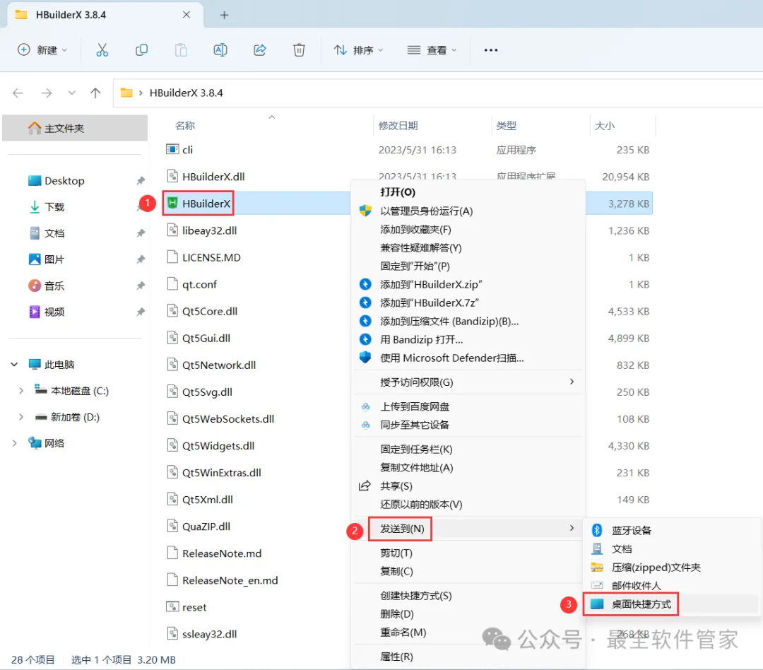Screen dimensions: 763x670
Task: Sort by 大小 column header
Action: (604, 126)
